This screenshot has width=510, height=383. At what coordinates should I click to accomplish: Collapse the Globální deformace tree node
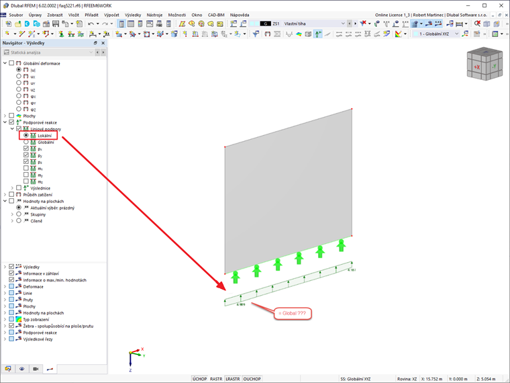point(5,63)
